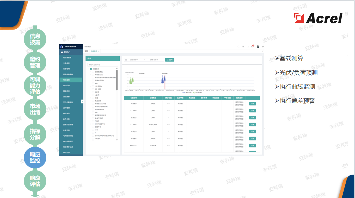The image size is (355, 198).
Task: Open the language translation icon
Action: pyautogui.click(x=243, y=47)
